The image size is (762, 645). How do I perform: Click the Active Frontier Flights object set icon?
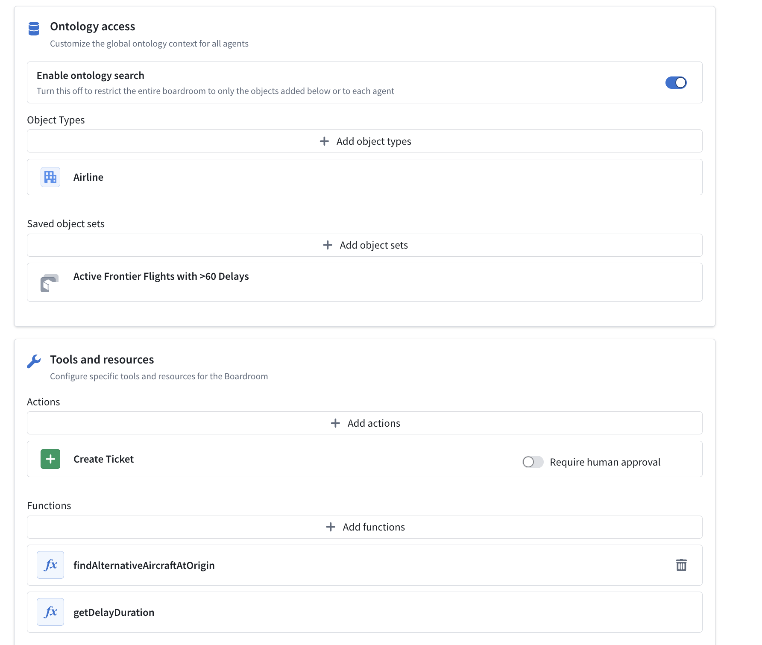tap(50, 283)
